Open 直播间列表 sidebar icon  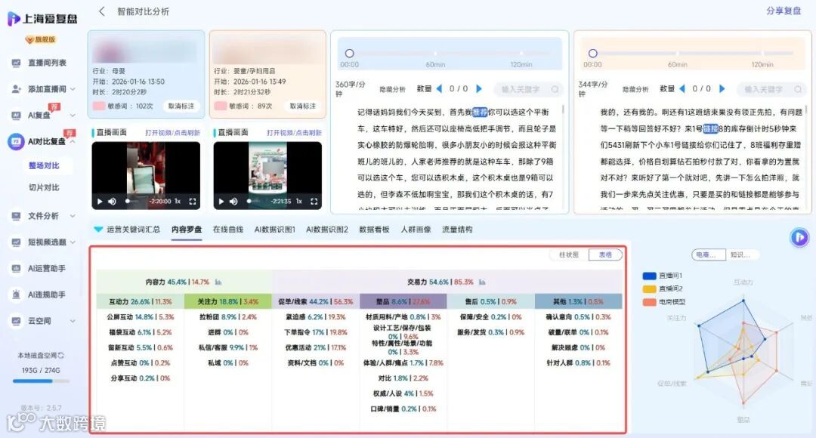coord(16,63)
